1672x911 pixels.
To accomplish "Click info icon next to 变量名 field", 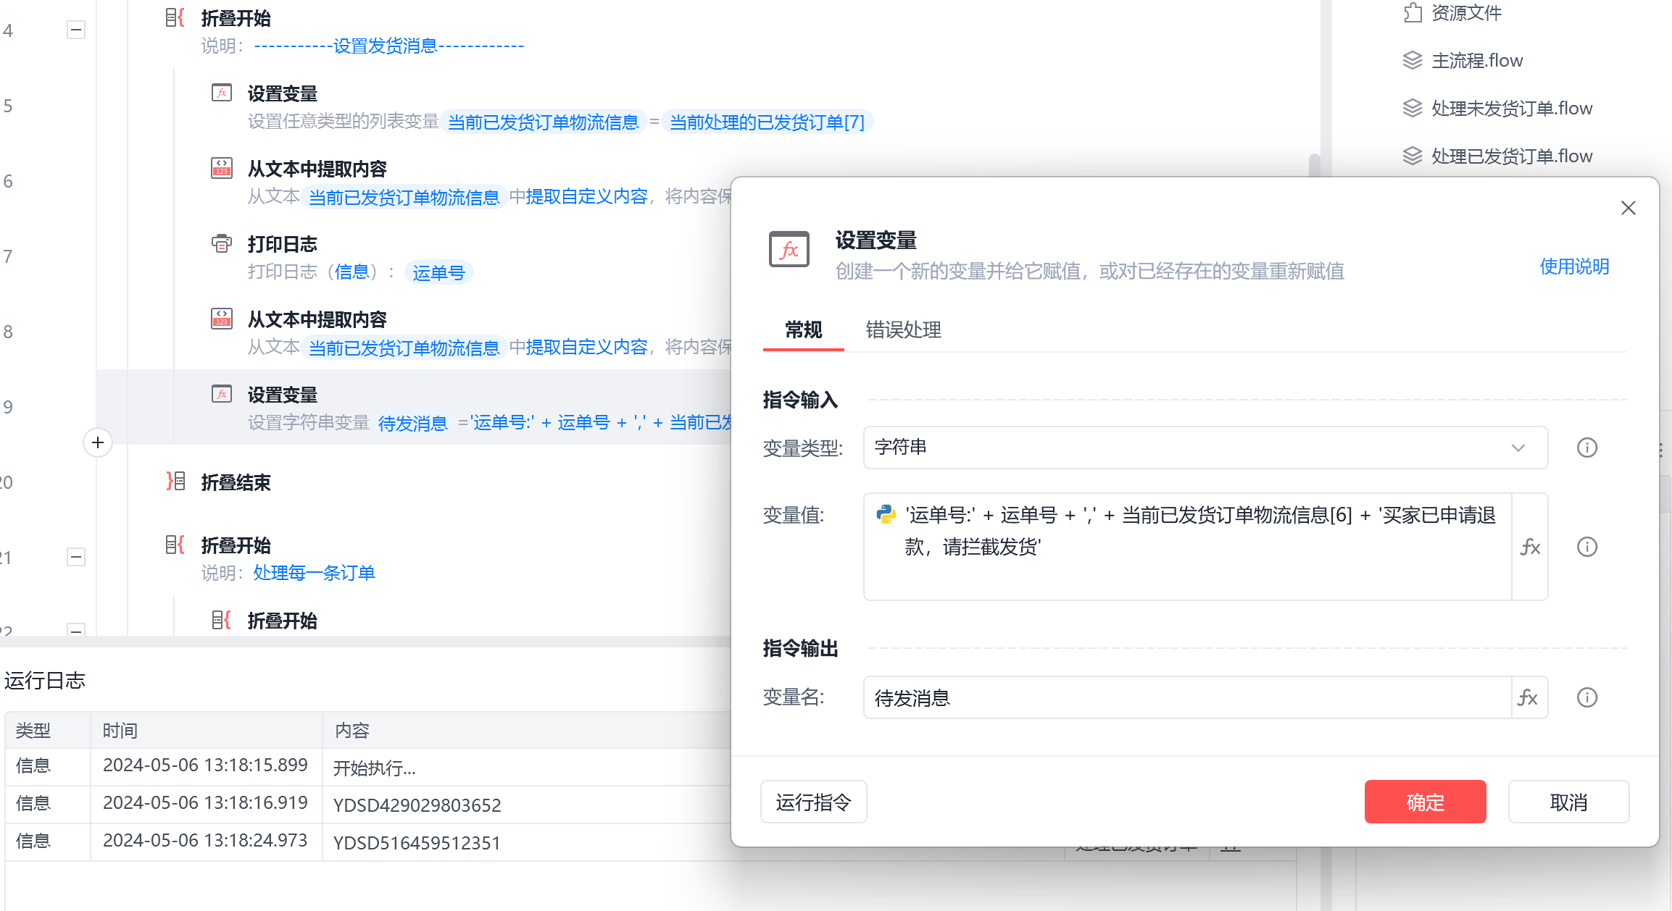I will click(x=1586, y=697).
